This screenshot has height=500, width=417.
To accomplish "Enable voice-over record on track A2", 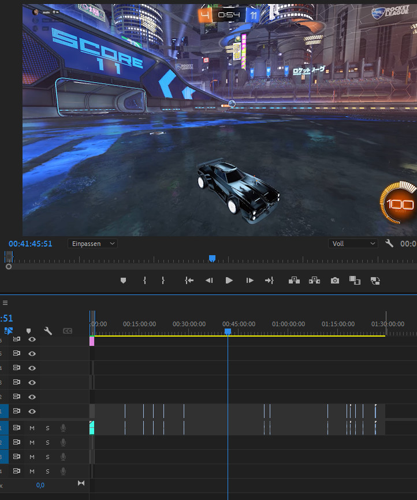I will tap(63, 442).
